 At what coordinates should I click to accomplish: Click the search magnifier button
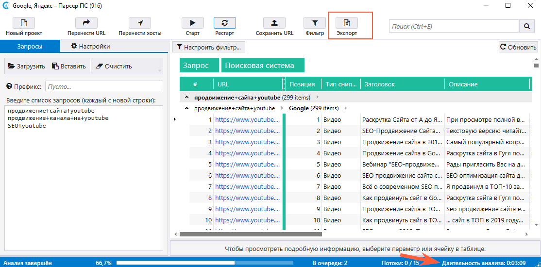[x=526, y=26]
